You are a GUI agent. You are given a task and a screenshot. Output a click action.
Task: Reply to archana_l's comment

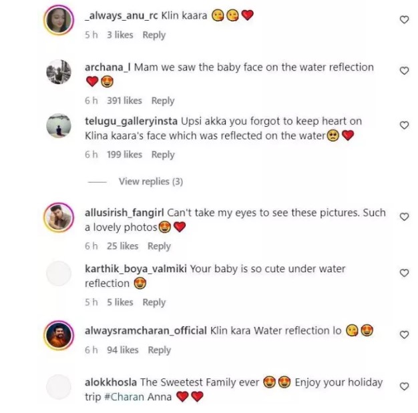coord(162,101)
